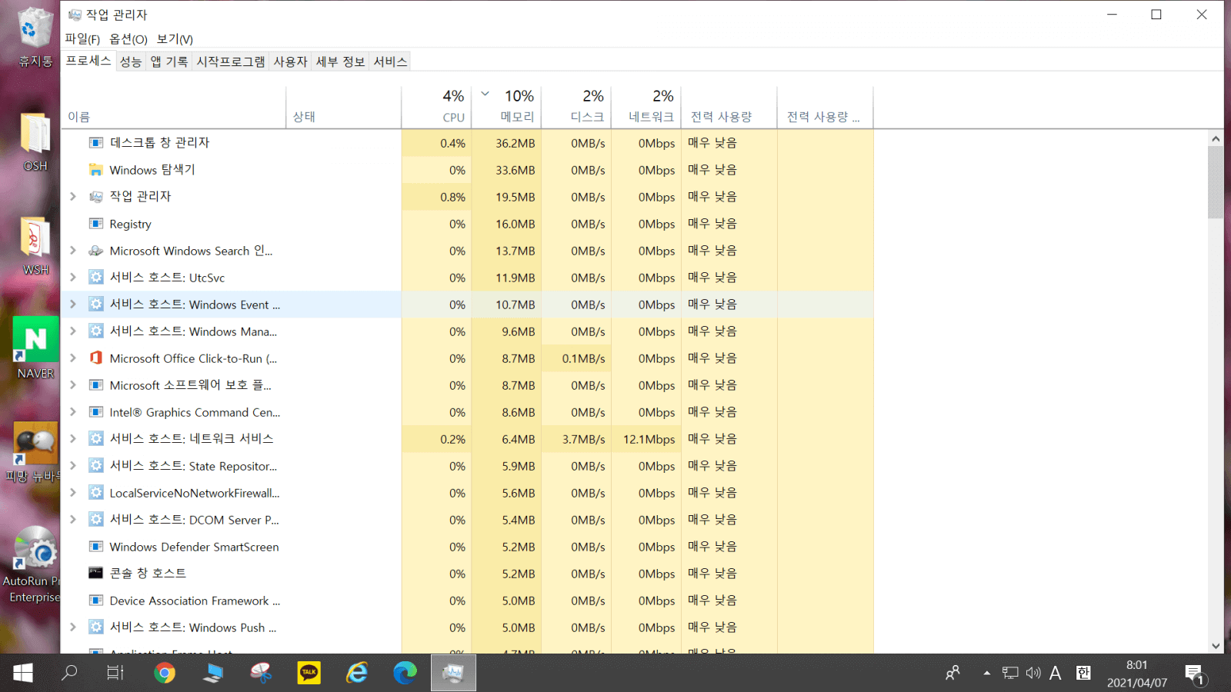Click the process list scrollbar down arrow

(1216, 646)
